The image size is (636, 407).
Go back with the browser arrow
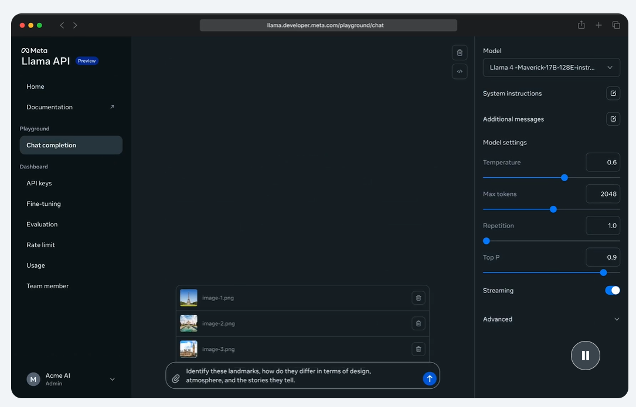click(62, 25)
